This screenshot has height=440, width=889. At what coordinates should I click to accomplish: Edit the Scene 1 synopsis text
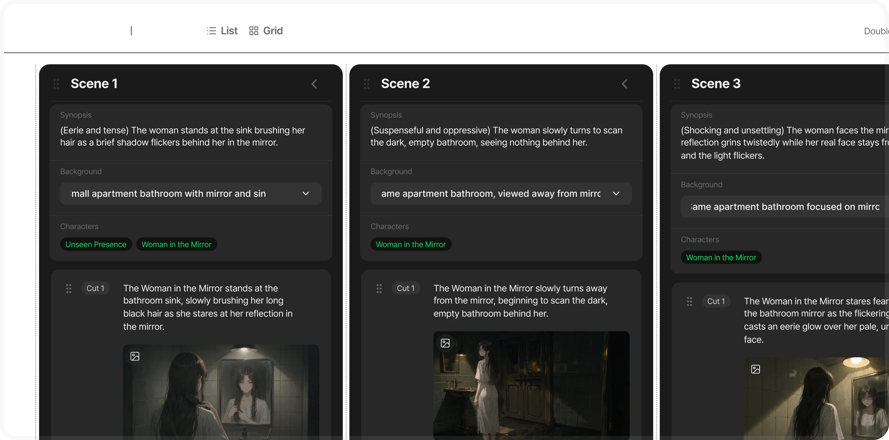[183, 136]
